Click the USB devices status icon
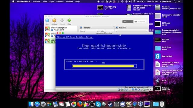This screenshot has height=108, width=193. click(x=127, y=90)
